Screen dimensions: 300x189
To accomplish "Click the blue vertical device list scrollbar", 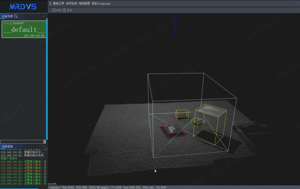I will 47,78.
